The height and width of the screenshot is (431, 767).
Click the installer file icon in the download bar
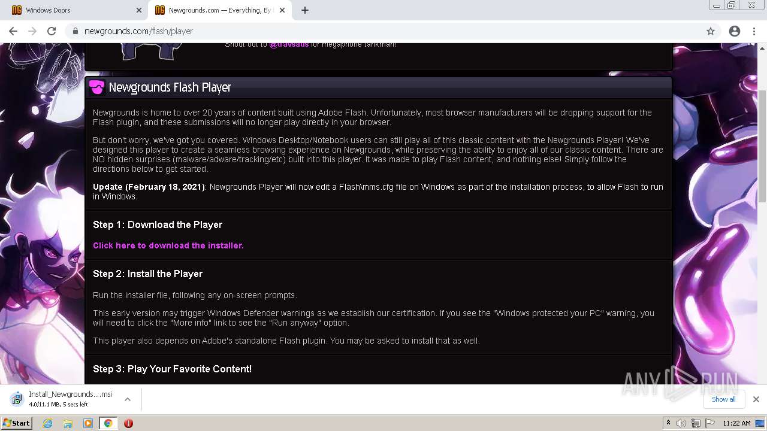(17, 399)
